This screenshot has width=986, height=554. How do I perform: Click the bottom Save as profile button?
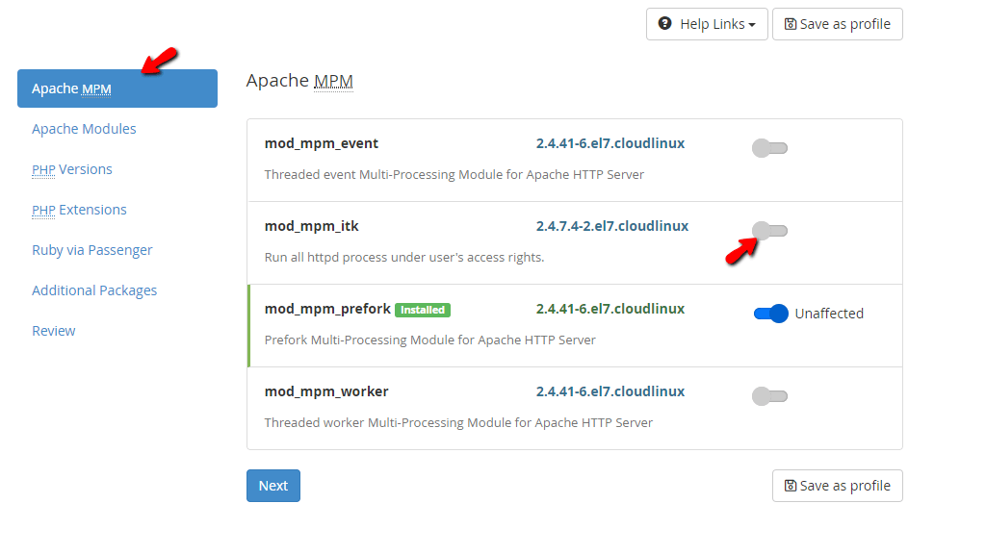[837, 486]
